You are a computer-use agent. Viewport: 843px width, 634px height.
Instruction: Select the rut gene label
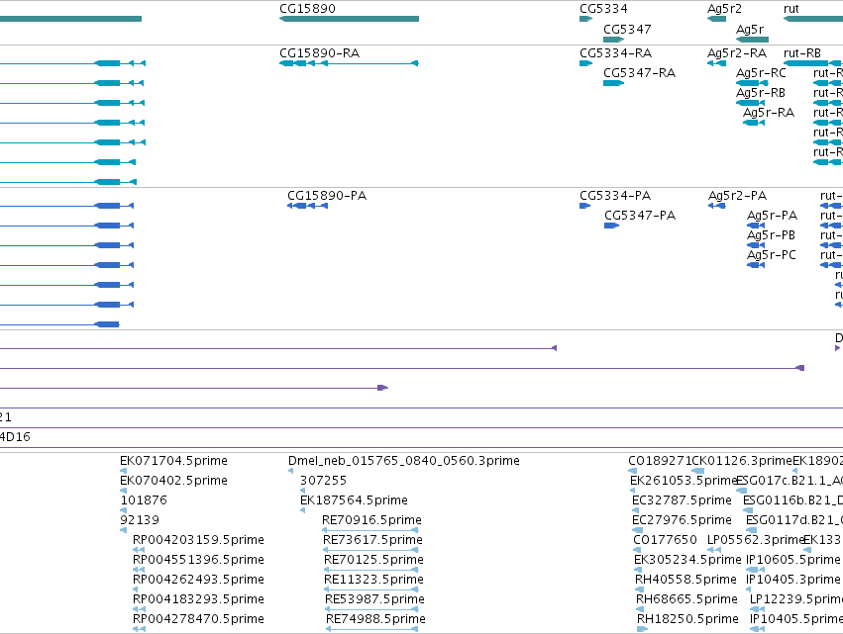click(x=790, y=9)
